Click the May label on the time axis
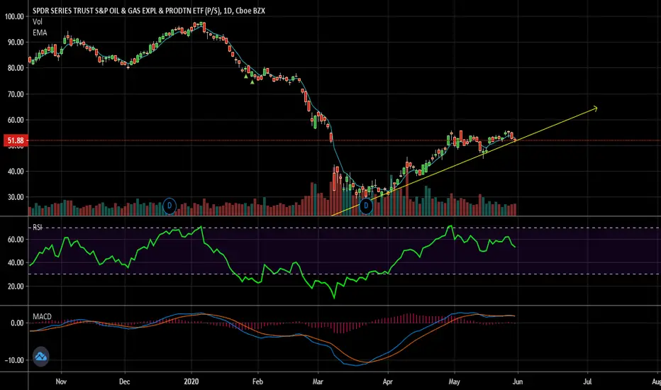 [454, 381]
